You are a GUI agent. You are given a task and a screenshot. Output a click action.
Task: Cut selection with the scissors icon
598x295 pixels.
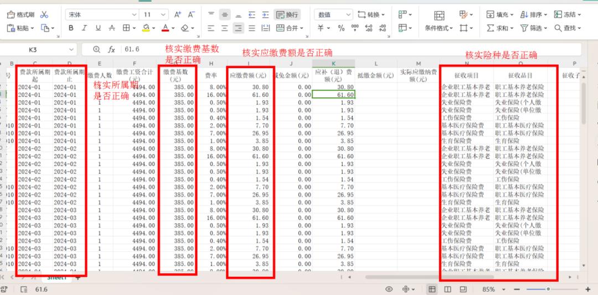44,15
